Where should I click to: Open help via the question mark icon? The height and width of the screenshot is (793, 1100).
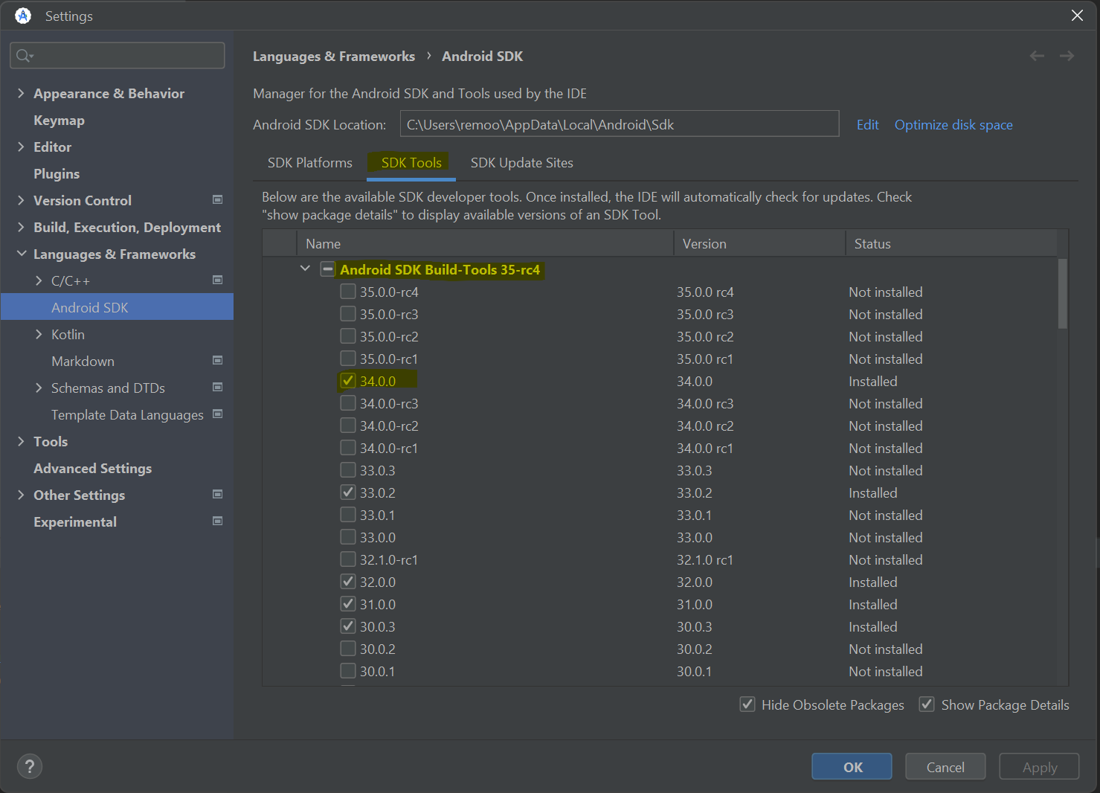(x=30, y=766)
